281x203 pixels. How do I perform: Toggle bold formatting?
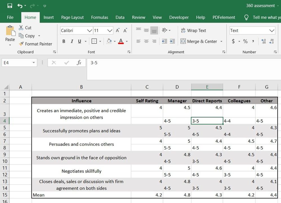point(64,41)
